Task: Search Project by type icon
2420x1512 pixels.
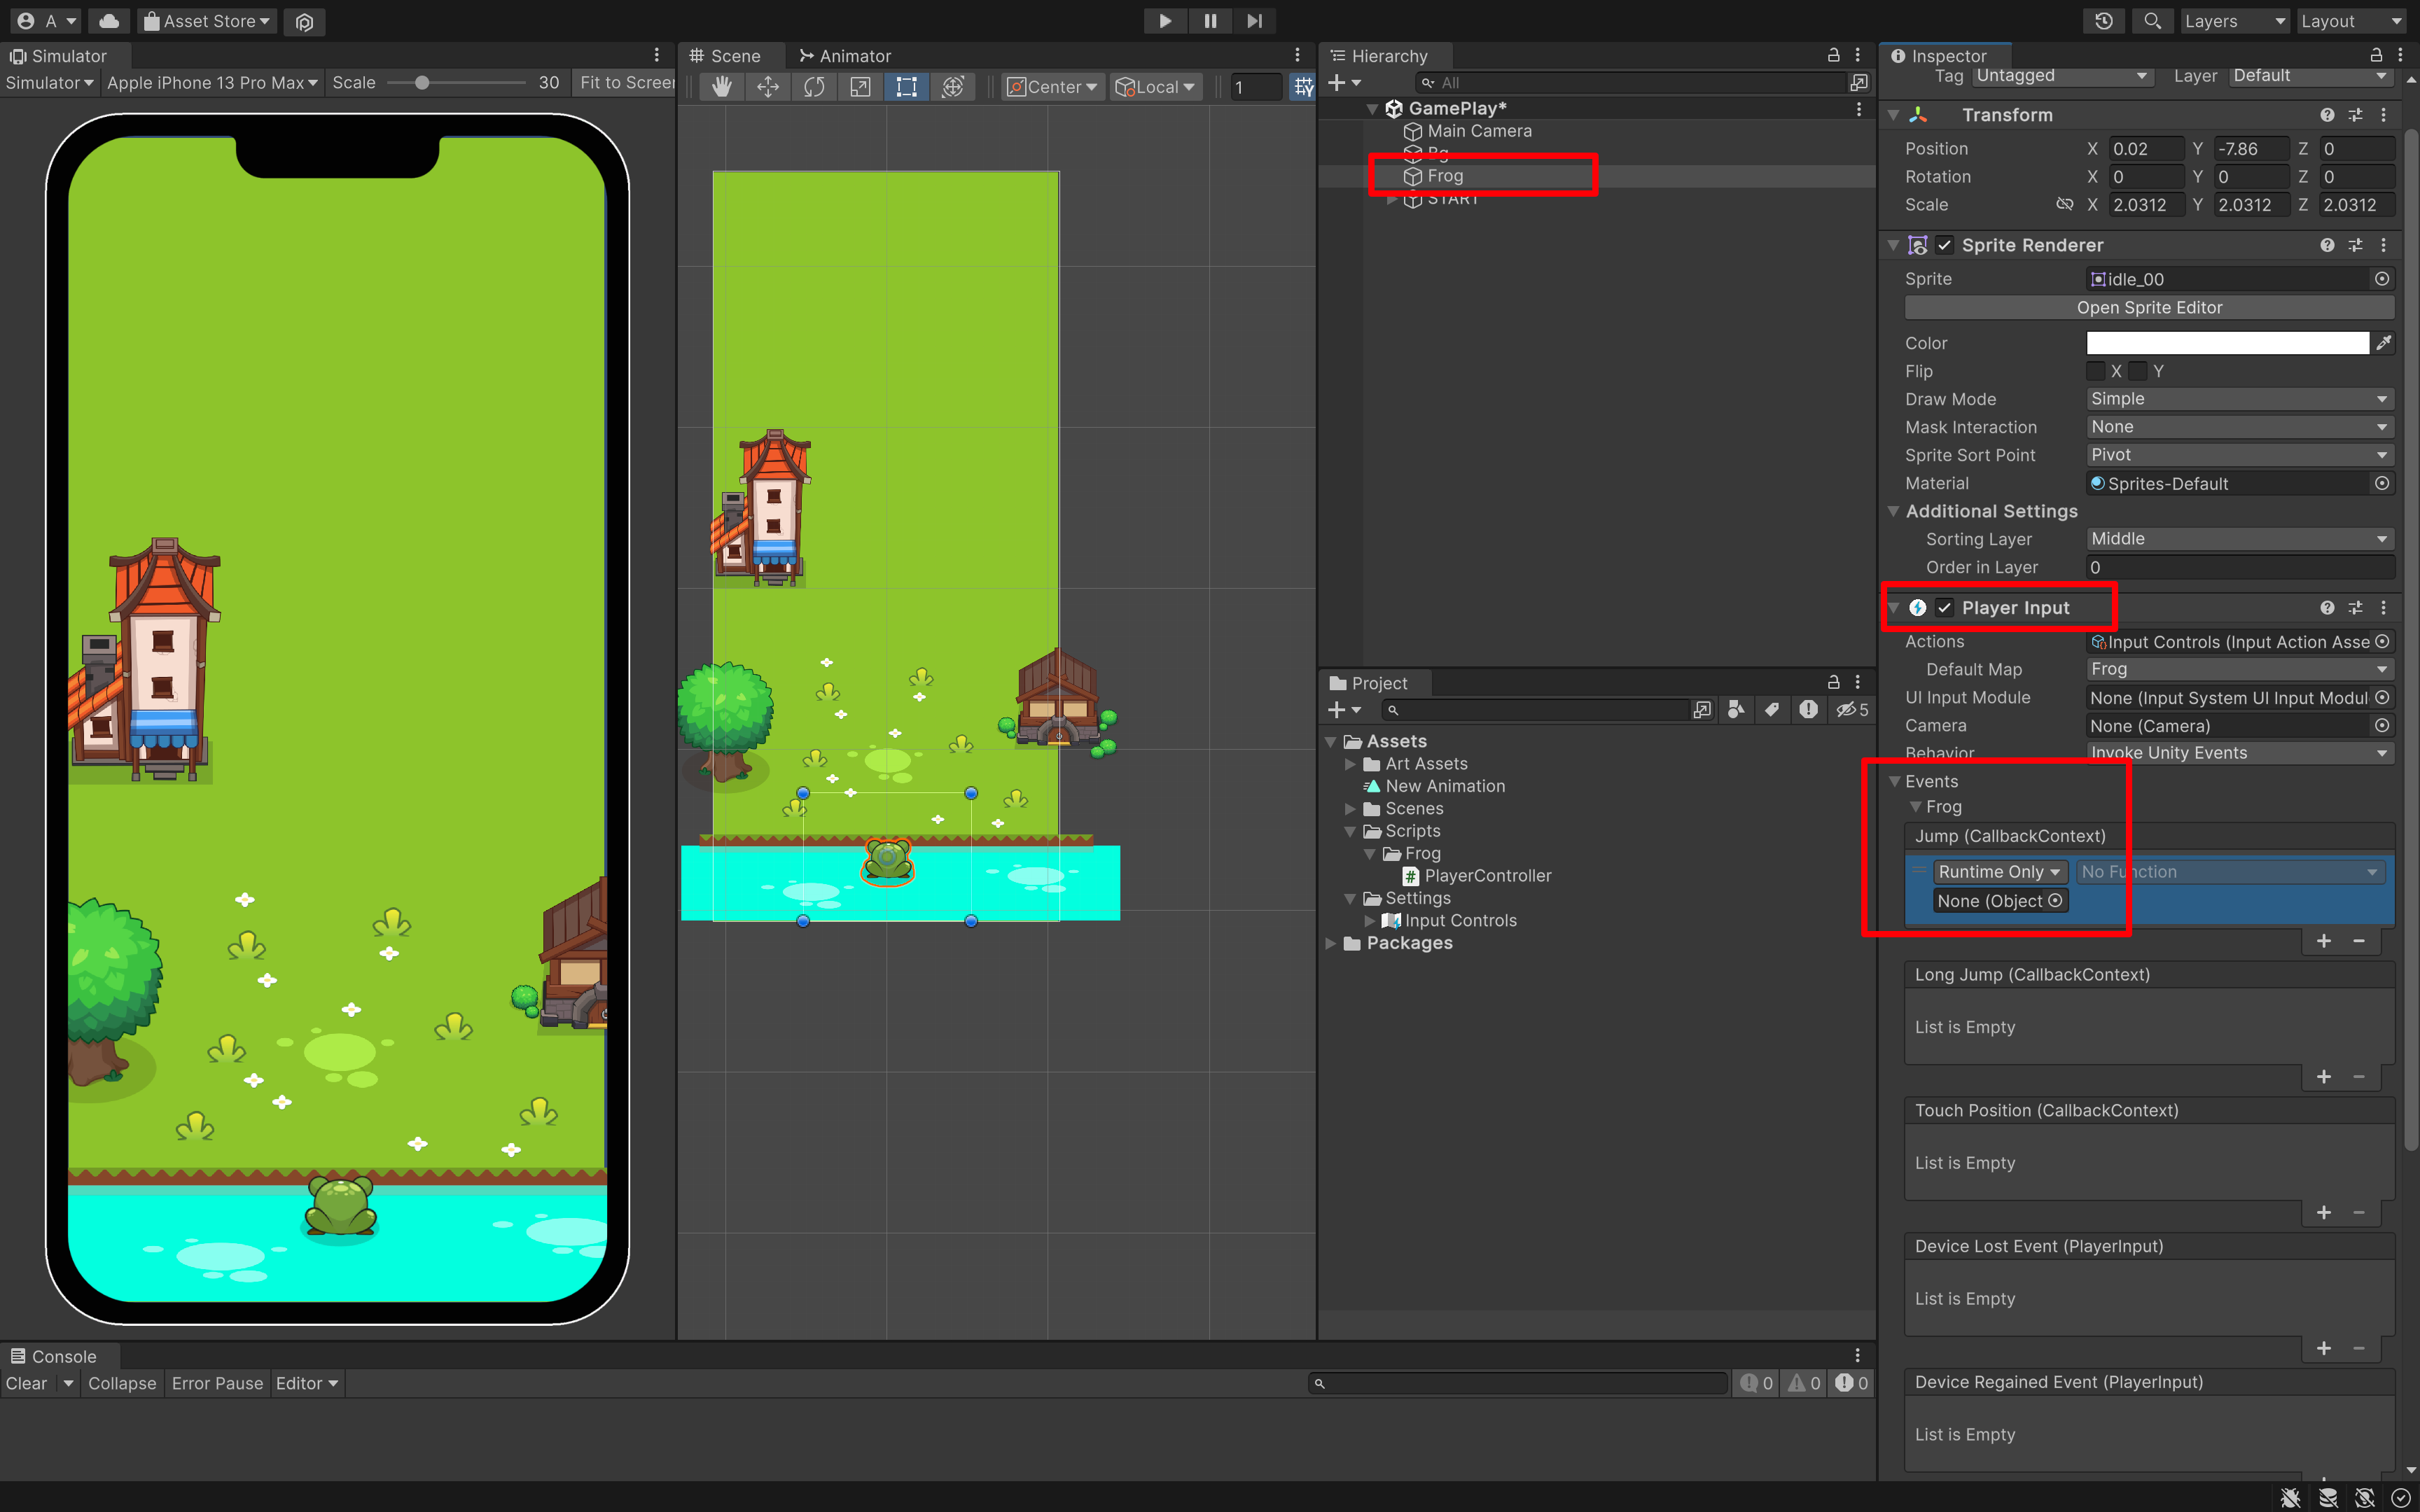Action: (x=1736, y=710)
